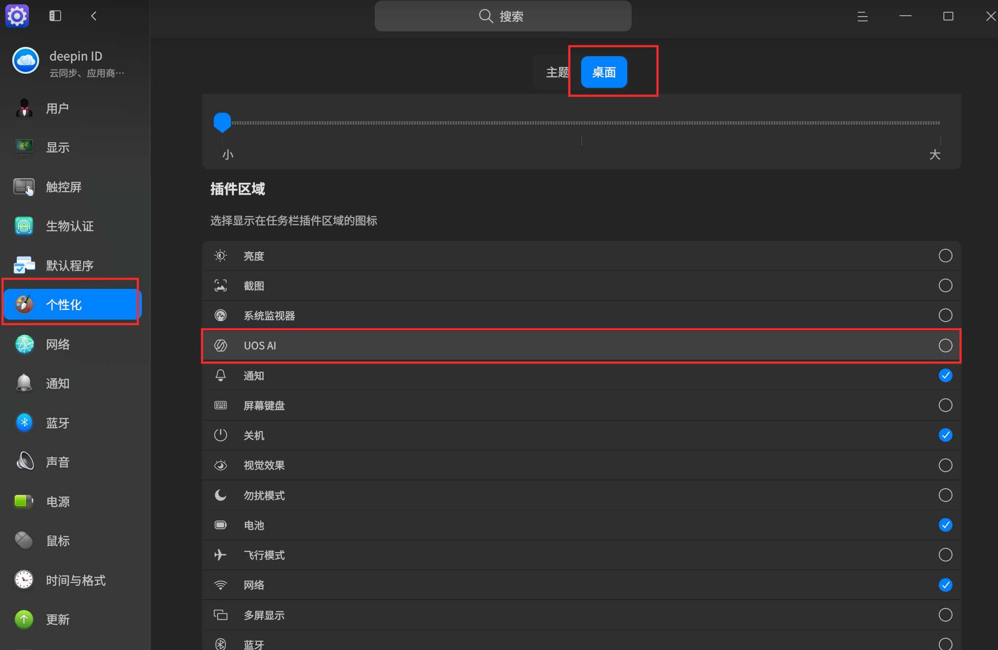The width and height of the screenshot is (998, 650).
Task: Enable 亮度 brightness plugin in taskbar
Action: coord(945,256)
